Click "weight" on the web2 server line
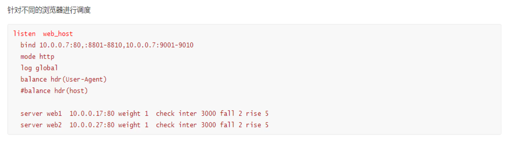Viewport: 511px width, 141px height. [x=129, y=125]
